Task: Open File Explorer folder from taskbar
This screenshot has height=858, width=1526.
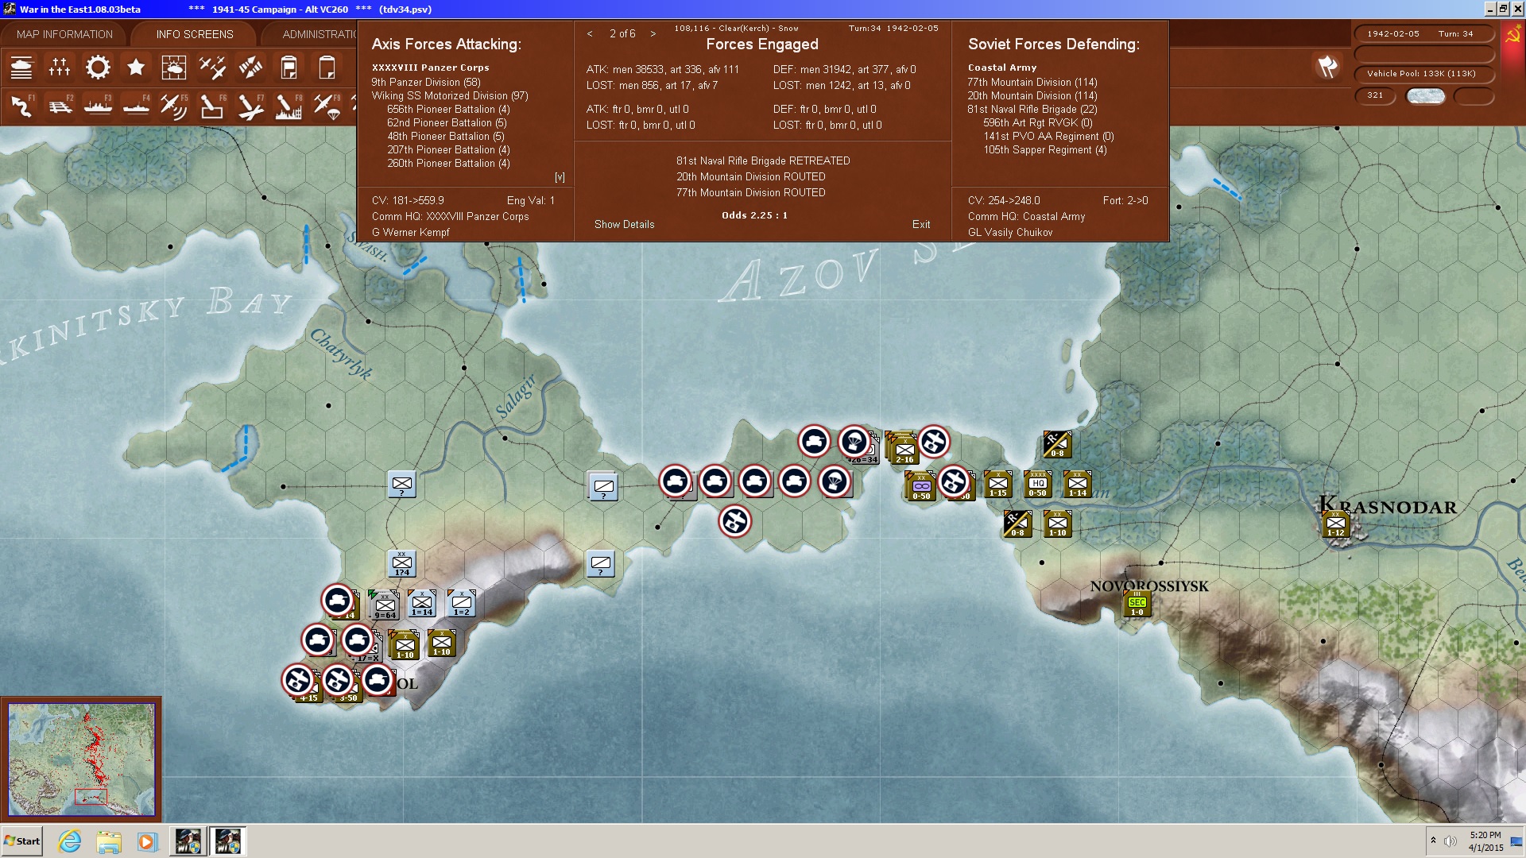Action: pos(109,841)
